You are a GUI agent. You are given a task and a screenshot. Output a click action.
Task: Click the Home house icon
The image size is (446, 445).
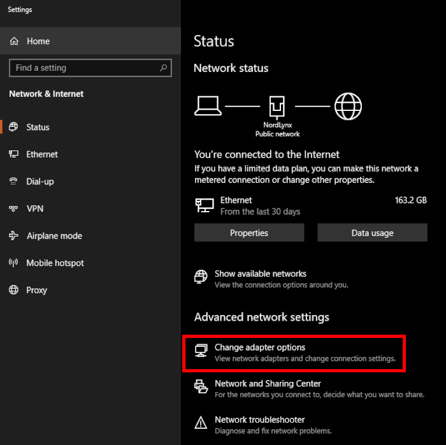[x=14, y=41]
